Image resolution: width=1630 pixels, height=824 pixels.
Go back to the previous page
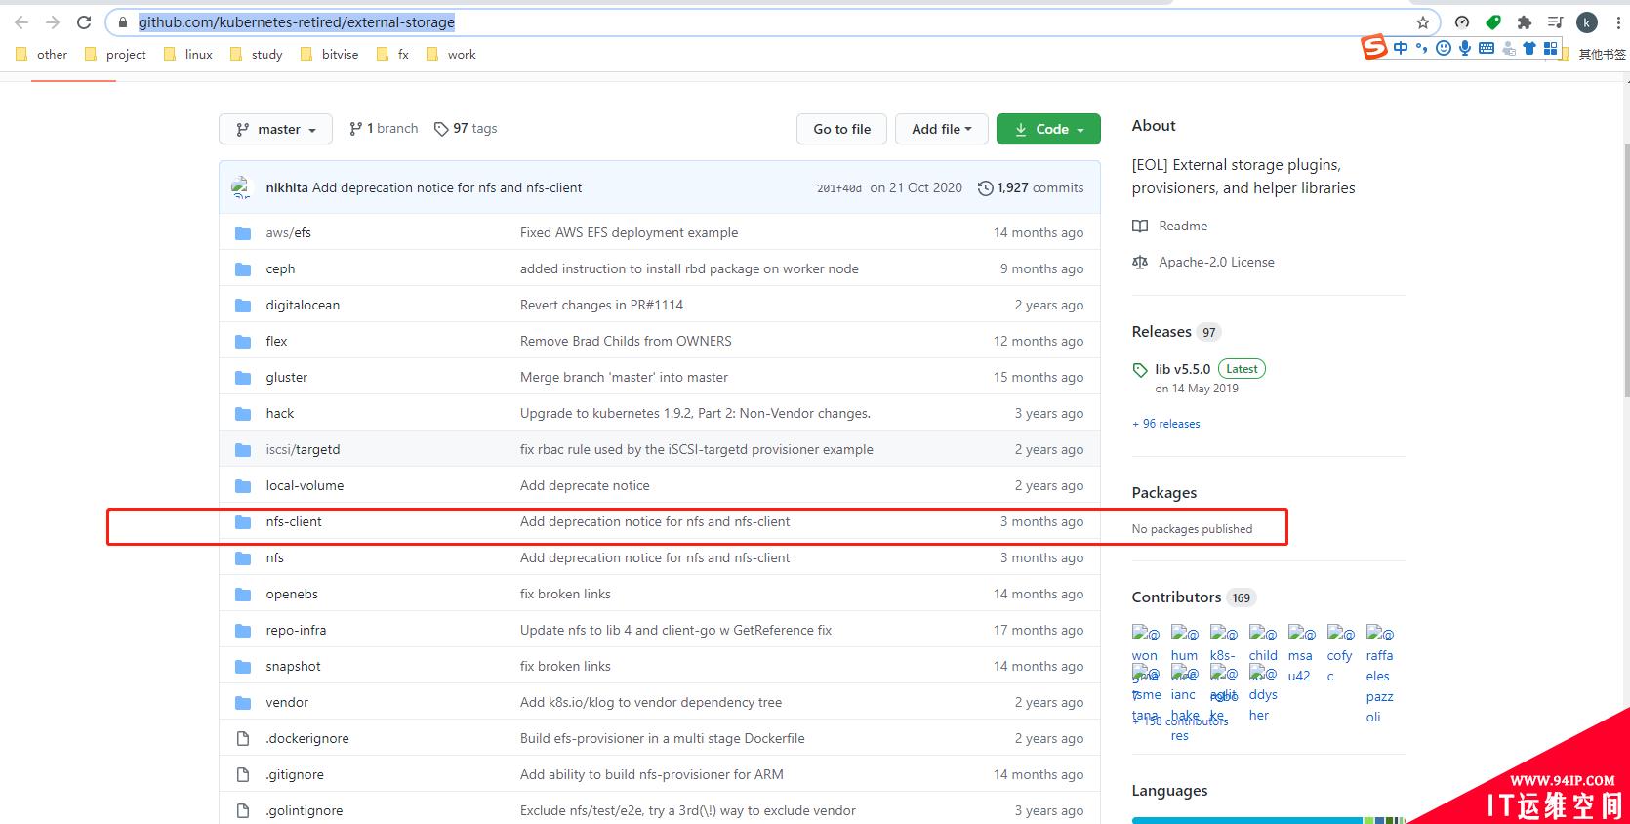[21, 21]
